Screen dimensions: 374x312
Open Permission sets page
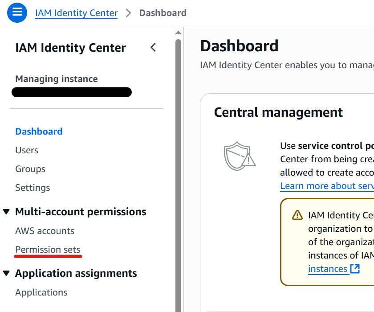click(48, 250)
